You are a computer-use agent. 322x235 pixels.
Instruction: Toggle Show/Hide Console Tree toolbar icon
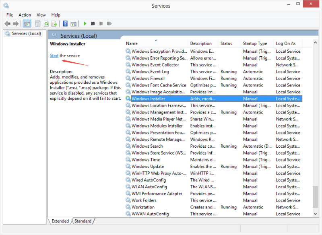(x=27, y=24)
